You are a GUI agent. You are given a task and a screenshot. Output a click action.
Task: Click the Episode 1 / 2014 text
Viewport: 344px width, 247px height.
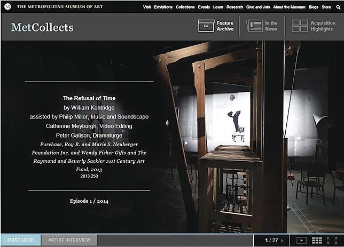pyautogui.click(x=89, y=201)
